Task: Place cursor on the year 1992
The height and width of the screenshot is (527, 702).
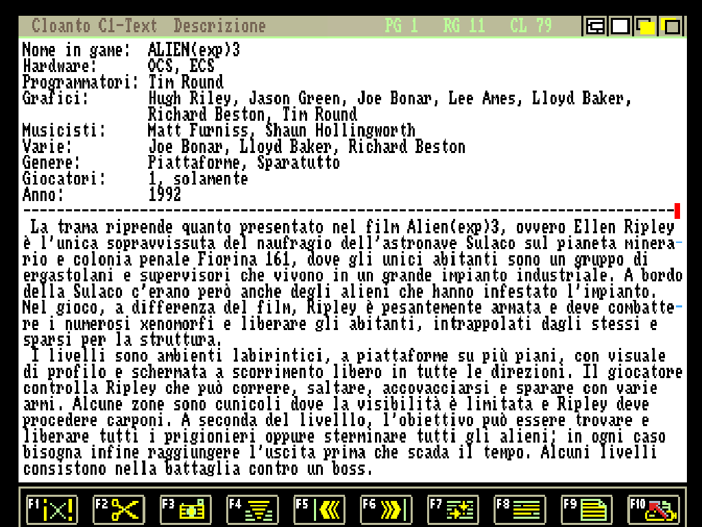Action: 165,195
